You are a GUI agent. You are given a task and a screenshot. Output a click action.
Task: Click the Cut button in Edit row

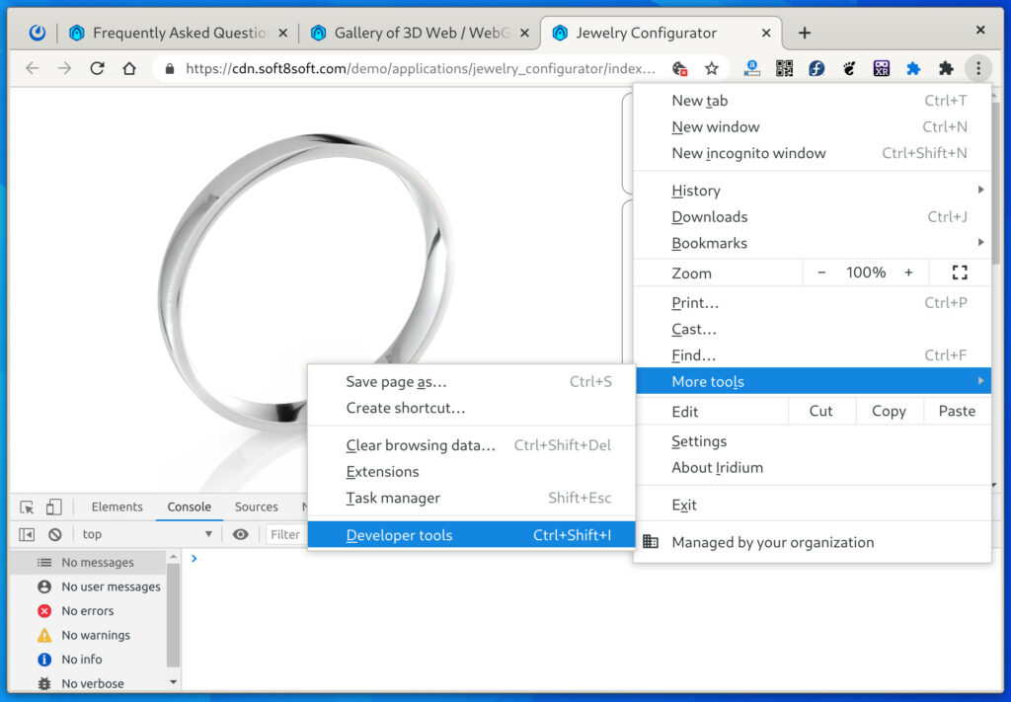pos(821,412)
